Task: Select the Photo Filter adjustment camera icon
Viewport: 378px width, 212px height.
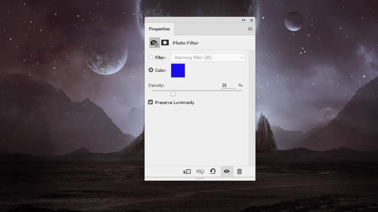Action: pyautogui.click(x=154, y=43)
